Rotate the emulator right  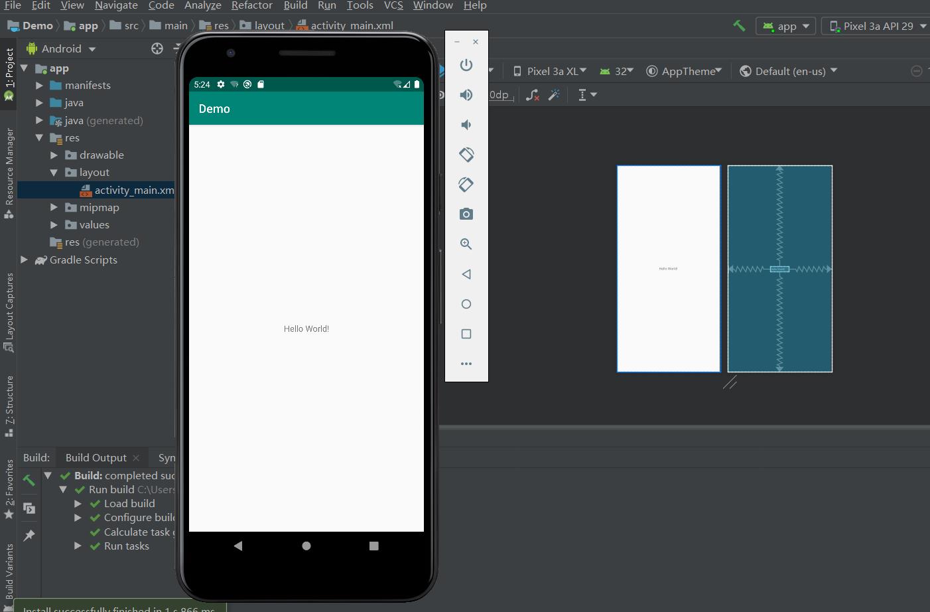tap(466, 185)
